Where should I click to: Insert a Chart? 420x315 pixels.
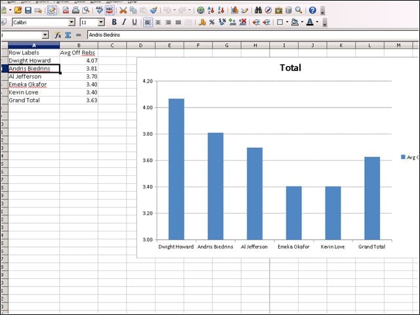(235, 10)
